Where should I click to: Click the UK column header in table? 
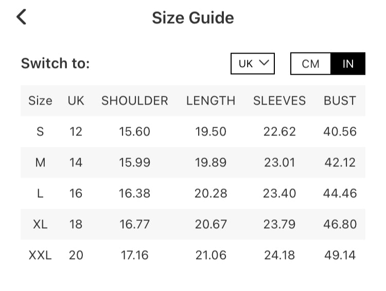point(76,100)
